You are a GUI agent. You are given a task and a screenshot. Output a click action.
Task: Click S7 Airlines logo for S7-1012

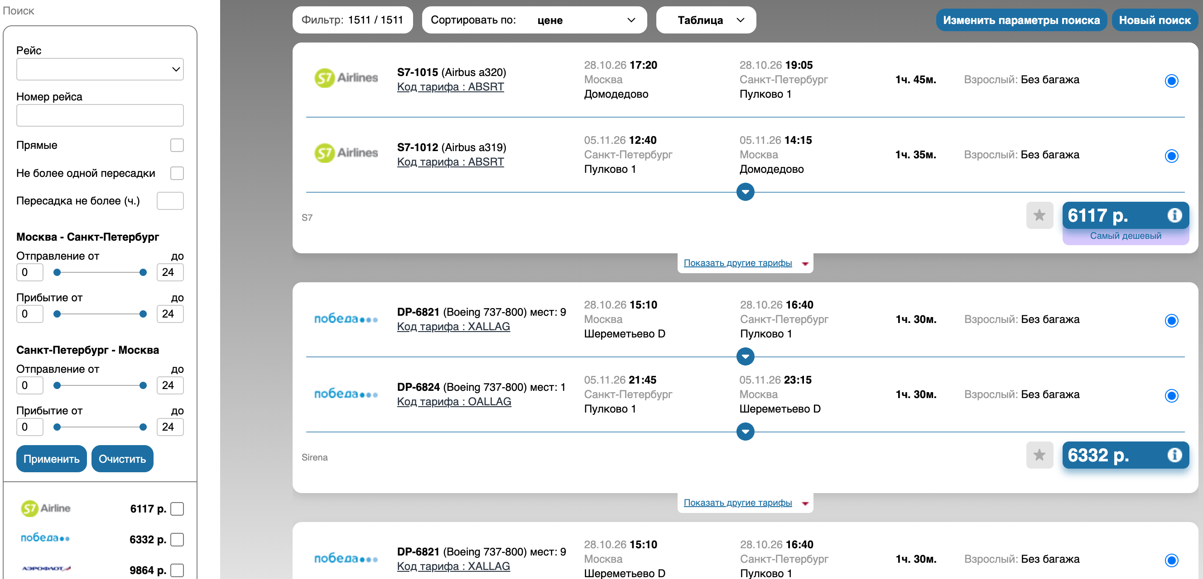coord(346,153)
